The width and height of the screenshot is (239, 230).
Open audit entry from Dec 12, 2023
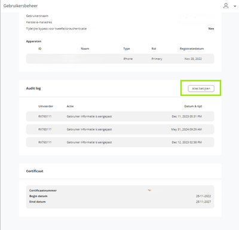(x=120, y=143)
